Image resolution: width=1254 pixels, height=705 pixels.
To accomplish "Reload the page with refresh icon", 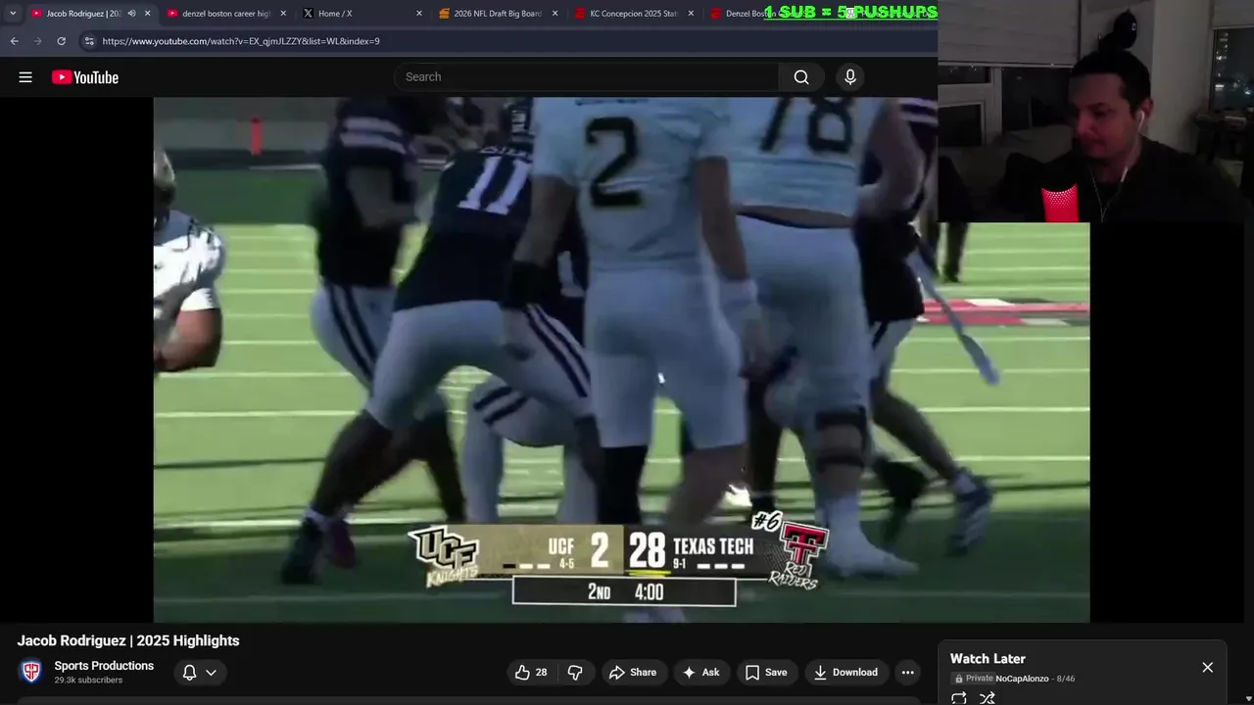I will (x=61, y=41).
